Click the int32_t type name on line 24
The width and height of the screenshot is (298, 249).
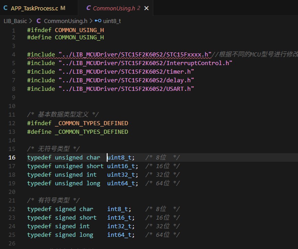click(x=119, y=226)
